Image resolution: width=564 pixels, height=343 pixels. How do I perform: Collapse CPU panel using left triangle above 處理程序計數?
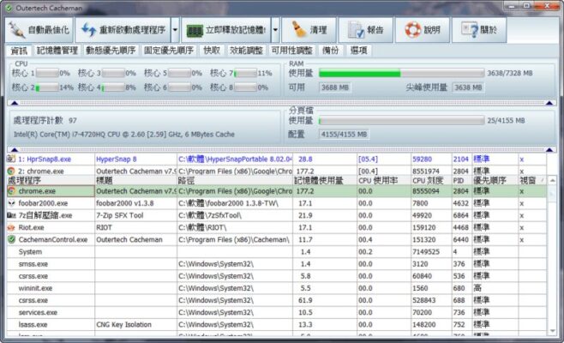15,103
